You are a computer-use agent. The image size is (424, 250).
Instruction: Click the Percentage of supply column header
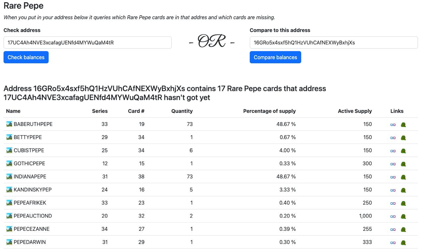click(x=269, y=111)
